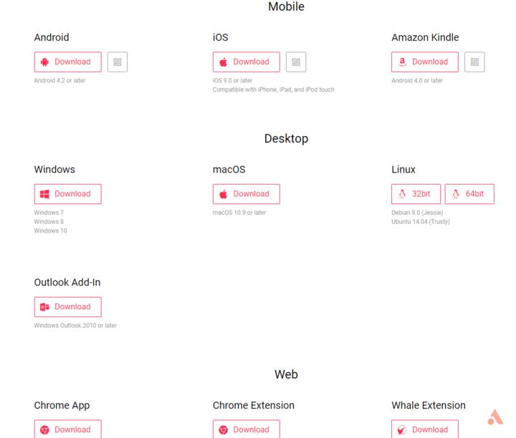Download the 64bit Linux version
The width and height of the screenshot is (516, 438).
(x=469, y=194)
